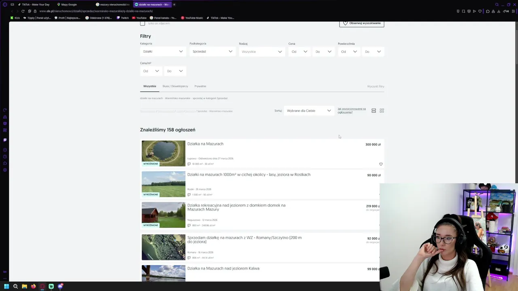
Task: Open the Cena 'Od' dropdown
Action: click(x=299, y=51)
